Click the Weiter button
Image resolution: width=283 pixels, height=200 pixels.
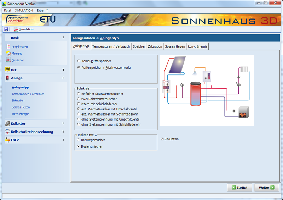click(266, 188)
